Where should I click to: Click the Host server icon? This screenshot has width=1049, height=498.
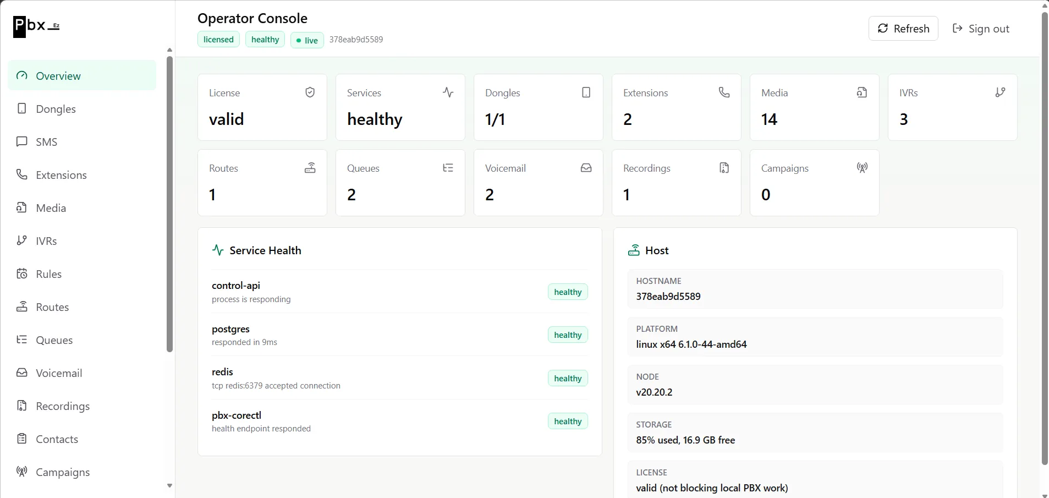pyautogui.click(x=634, y=250)
